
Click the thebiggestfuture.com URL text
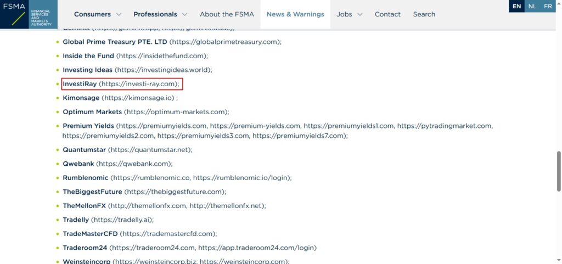click(175, 192)
